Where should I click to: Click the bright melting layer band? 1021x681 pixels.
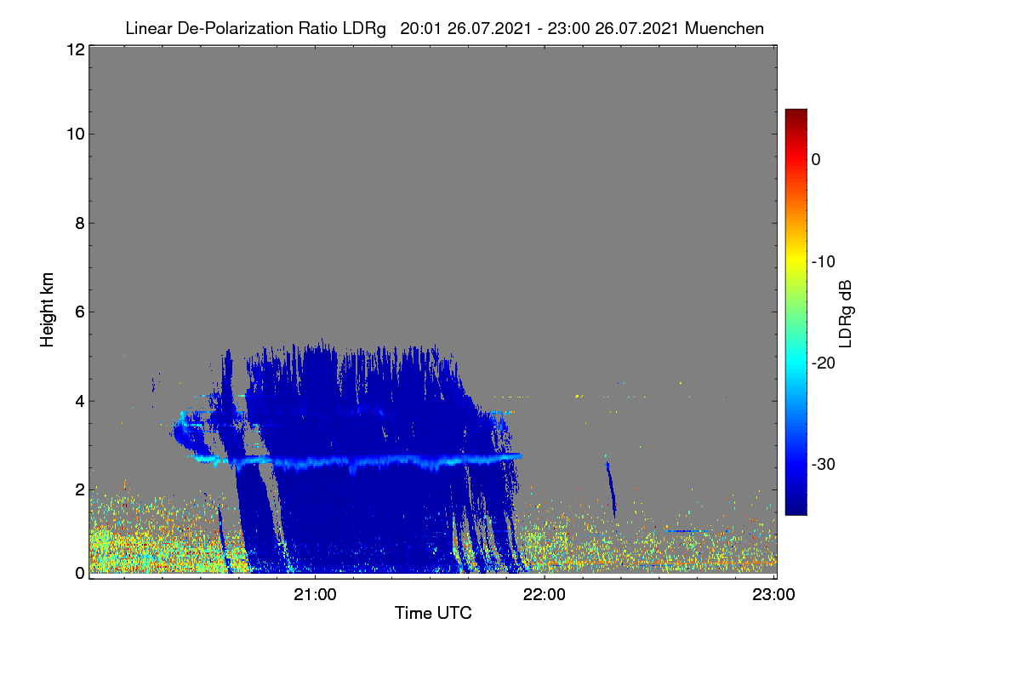(x=357, y=462)
